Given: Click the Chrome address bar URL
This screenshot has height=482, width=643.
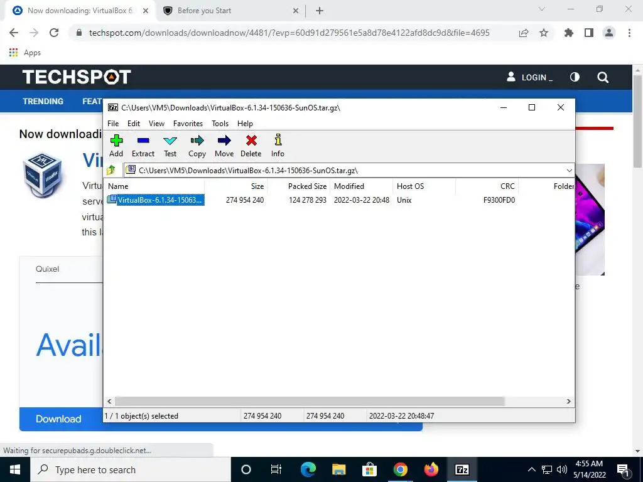Looking at the screenshot, I should [289, 33].
